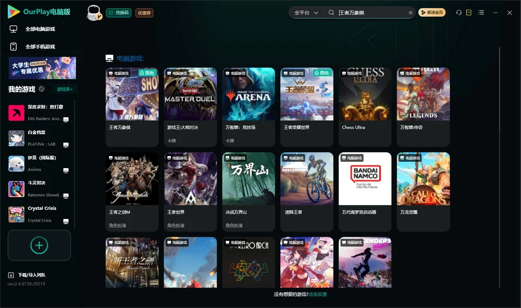Open the 大学生专属优惠 banner
This screenshot has width=521, height=308.
[42, 68]
